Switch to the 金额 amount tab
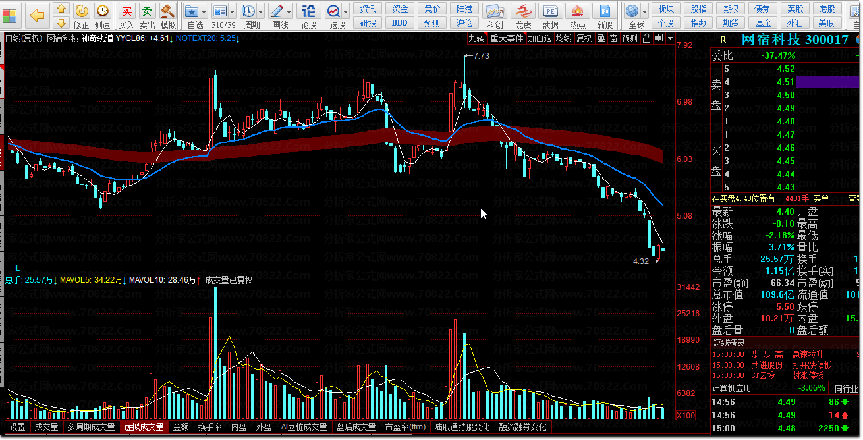 181,427
